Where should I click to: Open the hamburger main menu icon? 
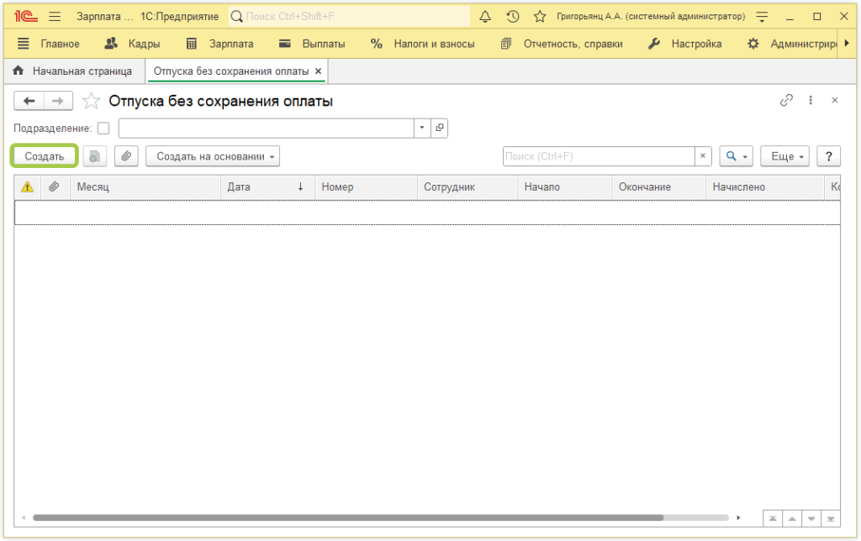[x=55, y=17]
